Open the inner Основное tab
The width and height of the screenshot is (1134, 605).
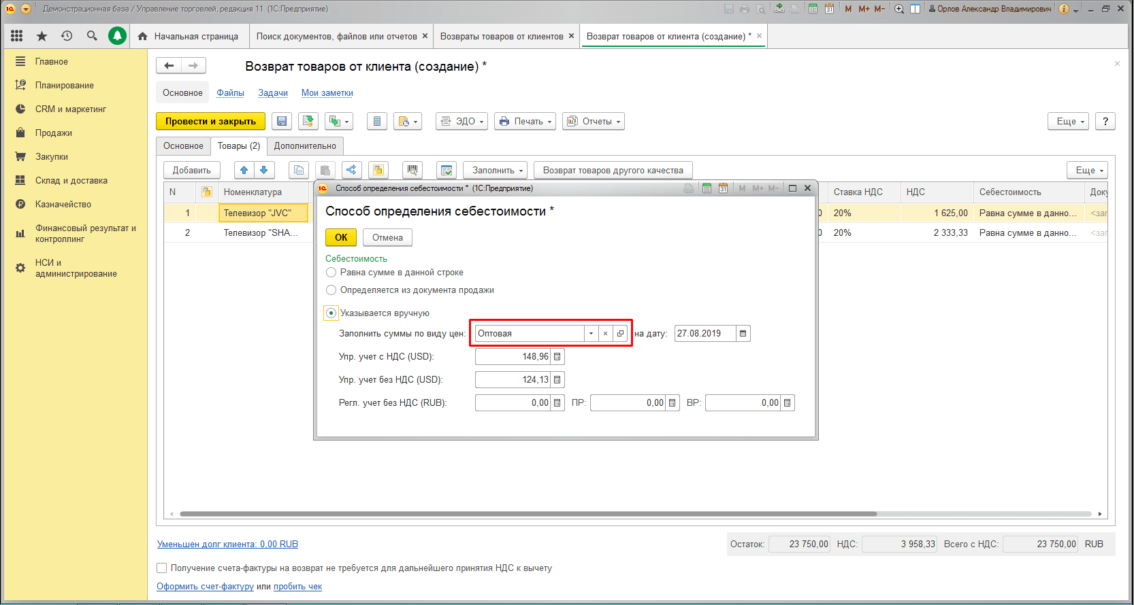(x=183, y=146)
